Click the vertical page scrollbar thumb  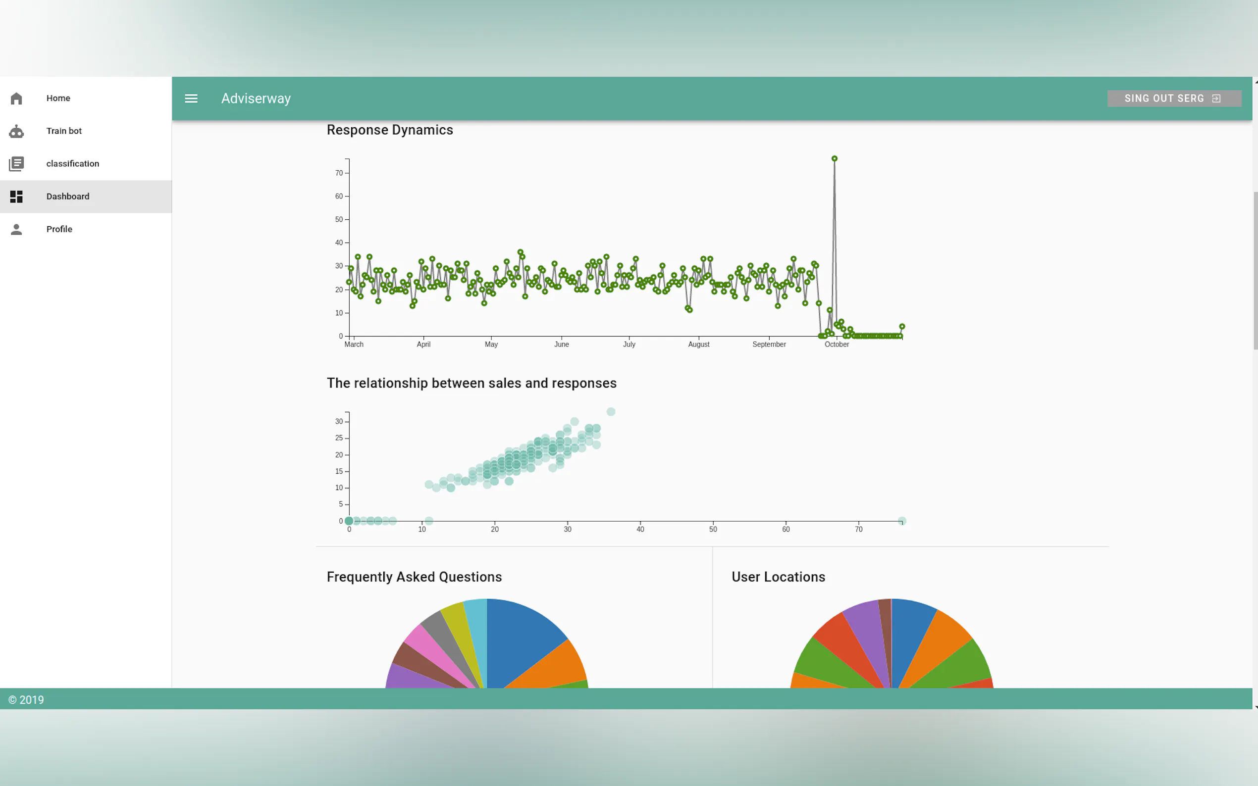(1255, 270)
